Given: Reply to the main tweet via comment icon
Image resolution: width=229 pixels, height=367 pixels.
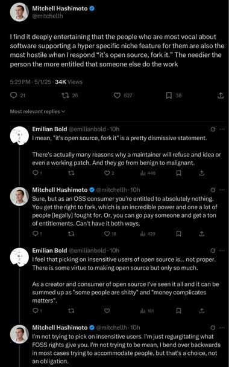Looking at the screenshot, I should (x=14, y=96).
